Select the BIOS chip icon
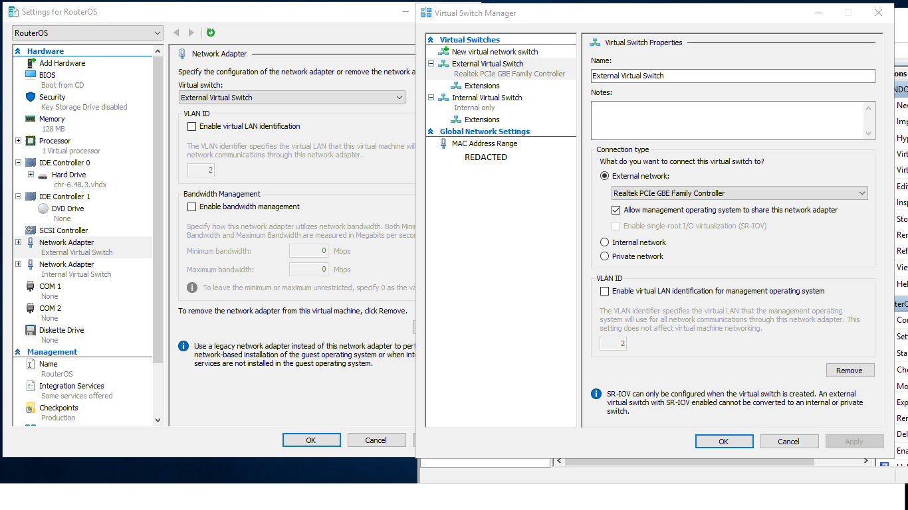908x510 pixels. coord(30,75)
